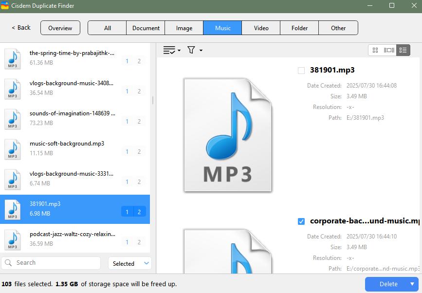This screenshot has height=293, width=422.
Task: Switch to carousel preview view
Action: coord(389,50)
